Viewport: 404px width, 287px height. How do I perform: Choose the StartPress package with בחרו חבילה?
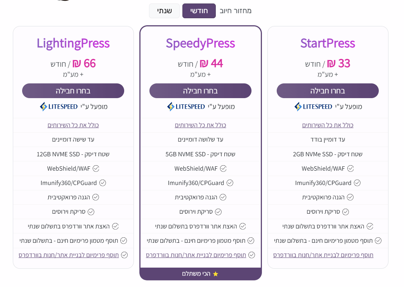click(x=328, y=91)
